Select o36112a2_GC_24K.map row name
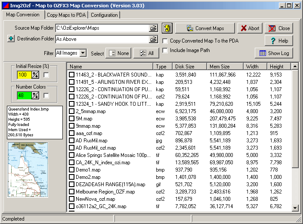Viewport: 303px width, 224px height. 101,206
